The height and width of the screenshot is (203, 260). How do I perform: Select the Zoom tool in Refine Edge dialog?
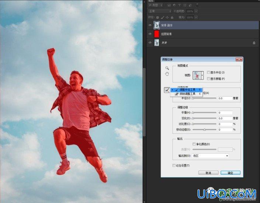[167, 68]
